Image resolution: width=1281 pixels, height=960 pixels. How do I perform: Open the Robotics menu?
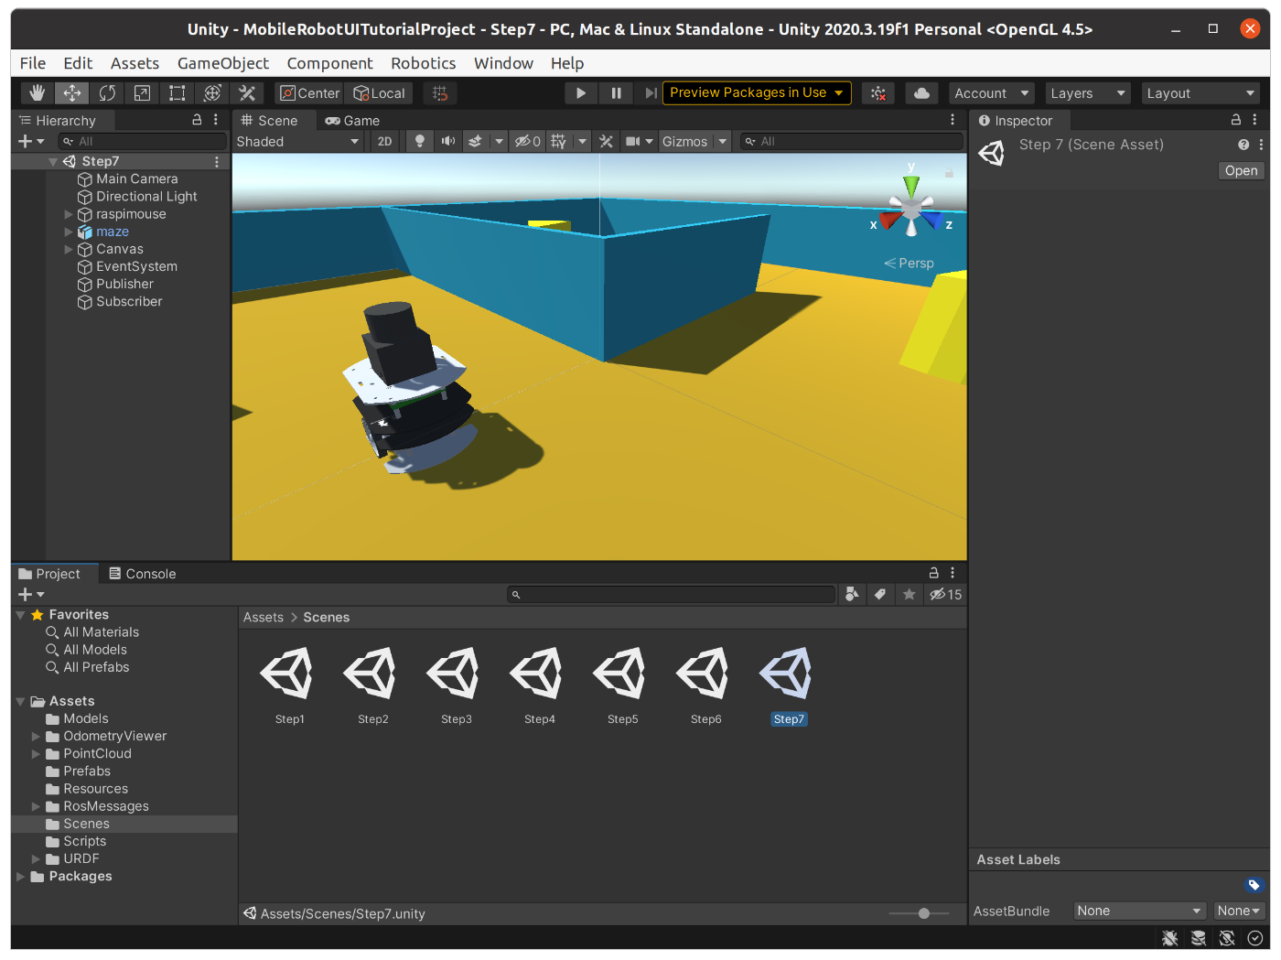pyautogui.click(x=424, y=63)
